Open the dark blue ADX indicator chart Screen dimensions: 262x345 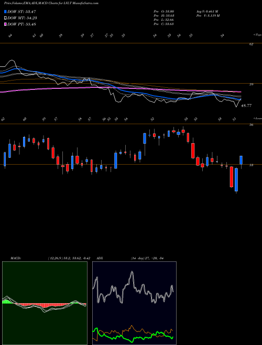click(134, 303)
